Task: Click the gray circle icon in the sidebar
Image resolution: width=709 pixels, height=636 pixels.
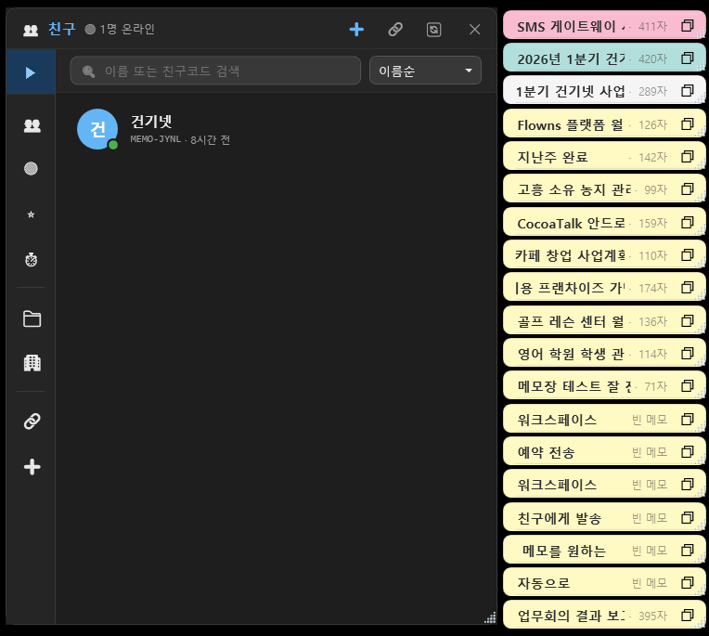Action: (32, 169)
